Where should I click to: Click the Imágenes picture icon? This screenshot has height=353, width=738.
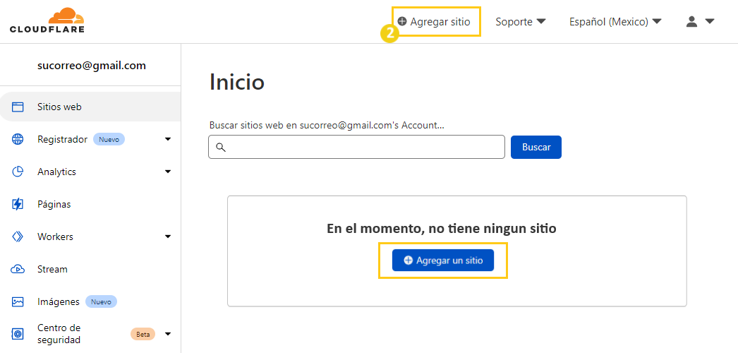18,301
